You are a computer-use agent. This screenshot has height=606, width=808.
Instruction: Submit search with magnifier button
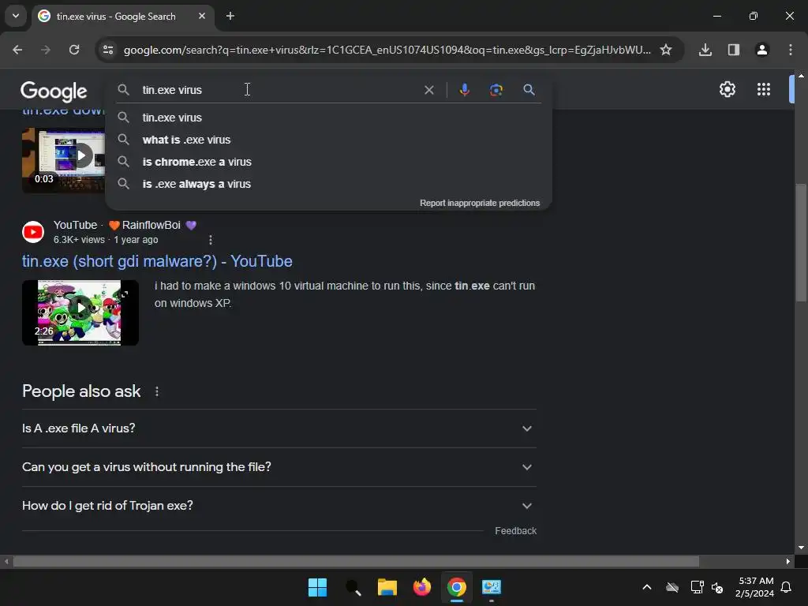click(x=529, y=90)
